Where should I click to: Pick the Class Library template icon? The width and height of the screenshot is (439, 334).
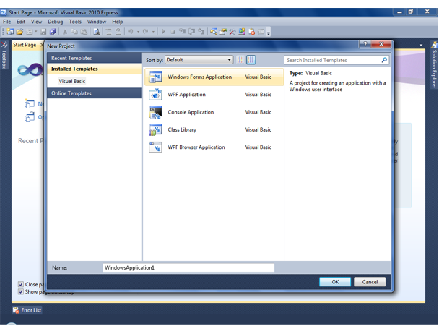point(155,129)
